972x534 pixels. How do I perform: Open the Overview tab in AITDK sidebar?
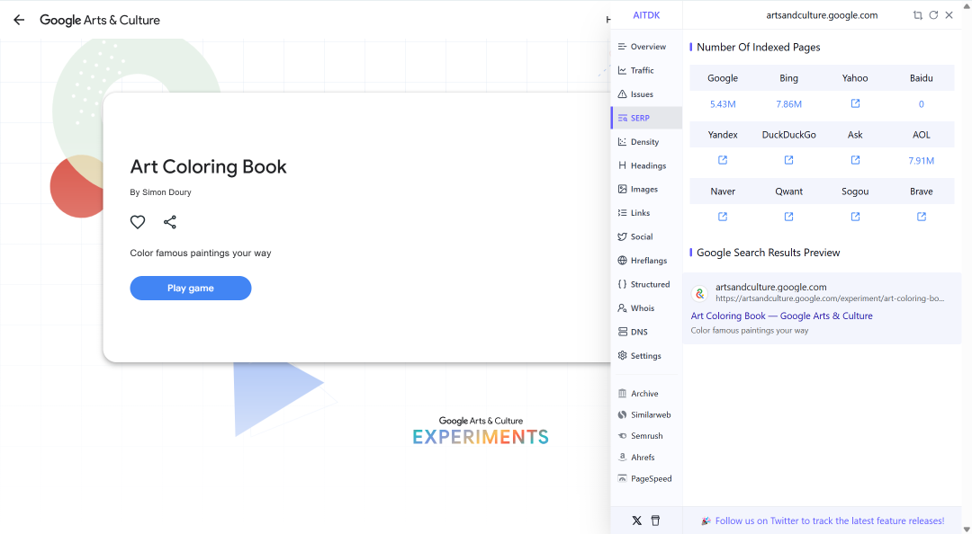click(x=646, y=47)
